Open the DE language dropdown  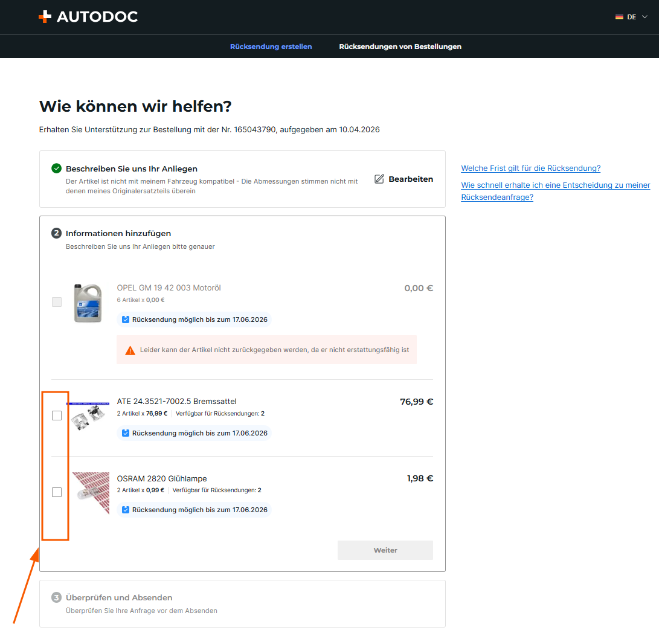(631, 17)
